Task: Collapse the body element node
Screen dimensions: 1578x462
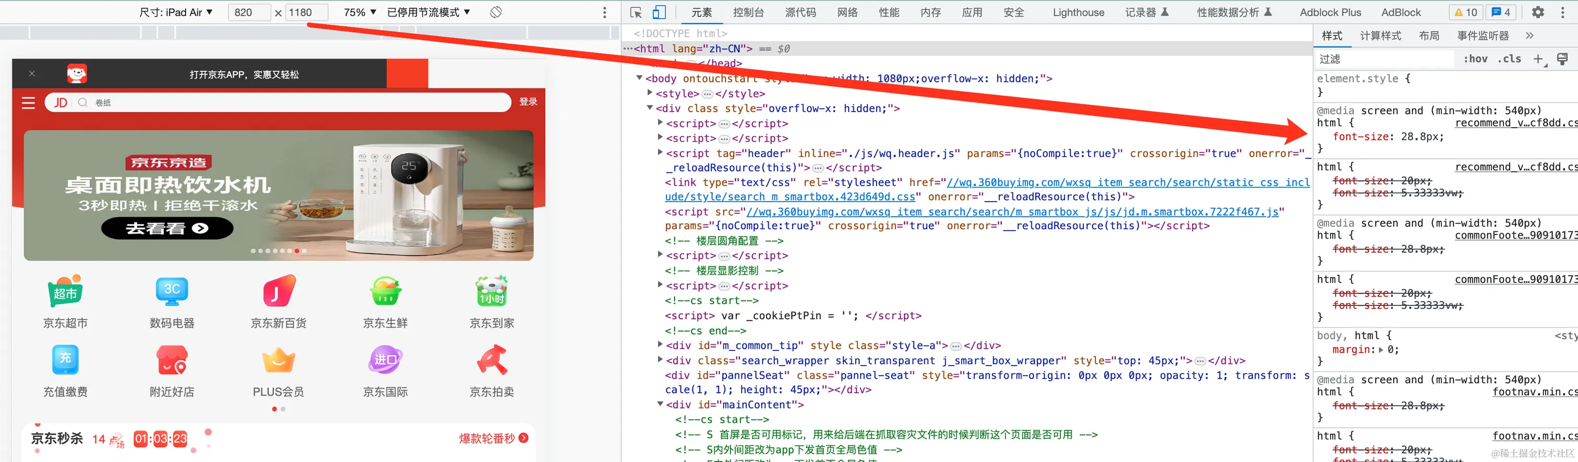Action: 640,78
